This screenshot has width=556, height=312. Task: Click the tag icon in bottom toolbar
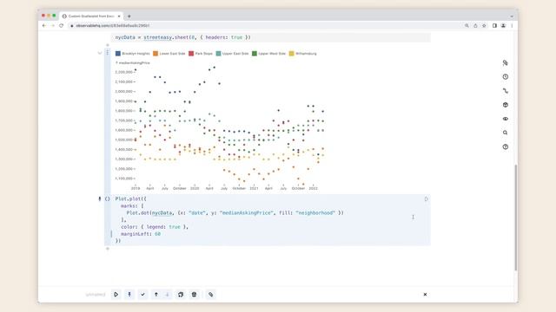pyautogui.click(x=210, y=295)
